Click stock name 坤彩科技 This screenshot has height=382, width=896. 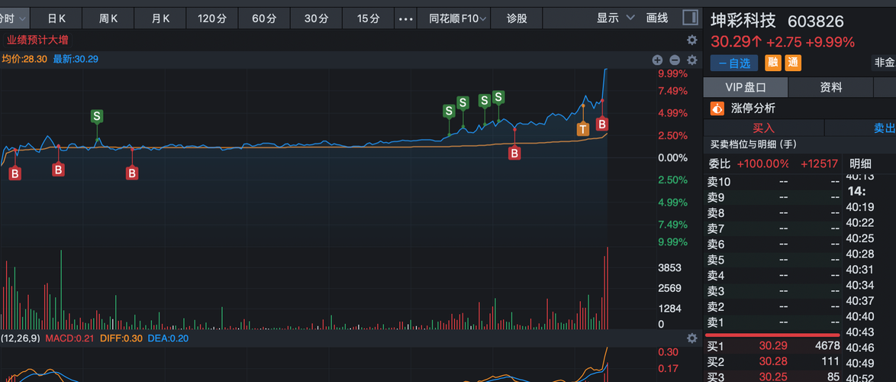[743, 21]
